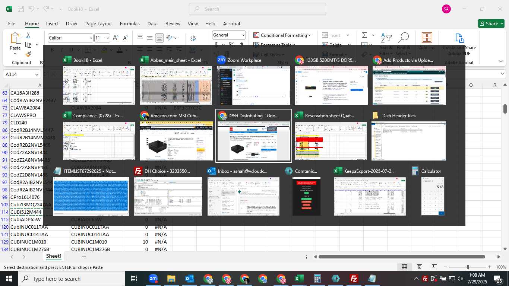
Task: Expand the Paste options arrow
Action: [15, 54]
